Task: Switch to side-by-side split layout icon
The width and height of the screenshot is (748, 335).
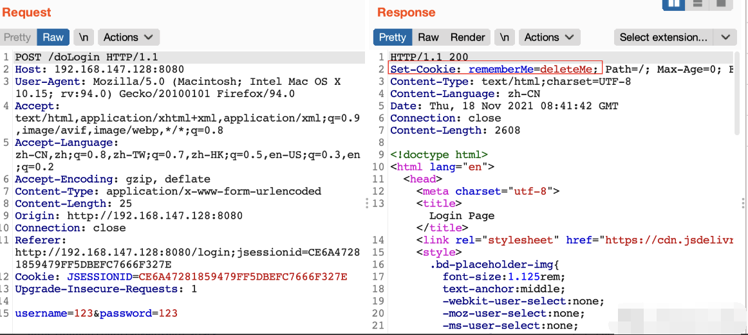Action: 674,4
